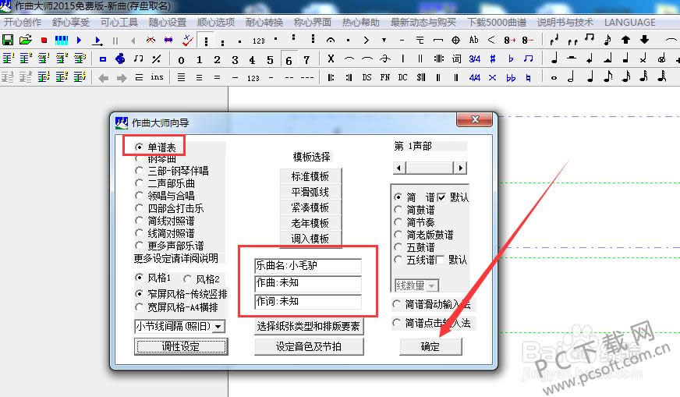Open file with the yellow folder icon
Image resolution: width=680 pixels, height=397 pixels.
[25, 40]
